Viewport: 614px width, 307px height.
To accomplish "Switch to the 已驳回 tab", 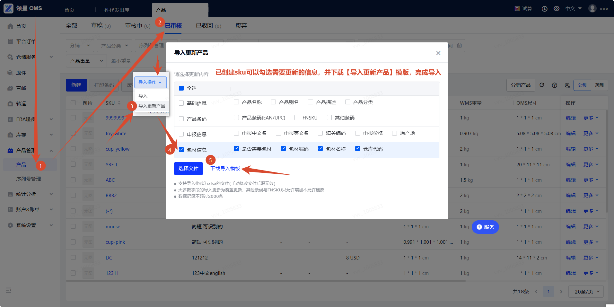I will click(x=209, y=26).
